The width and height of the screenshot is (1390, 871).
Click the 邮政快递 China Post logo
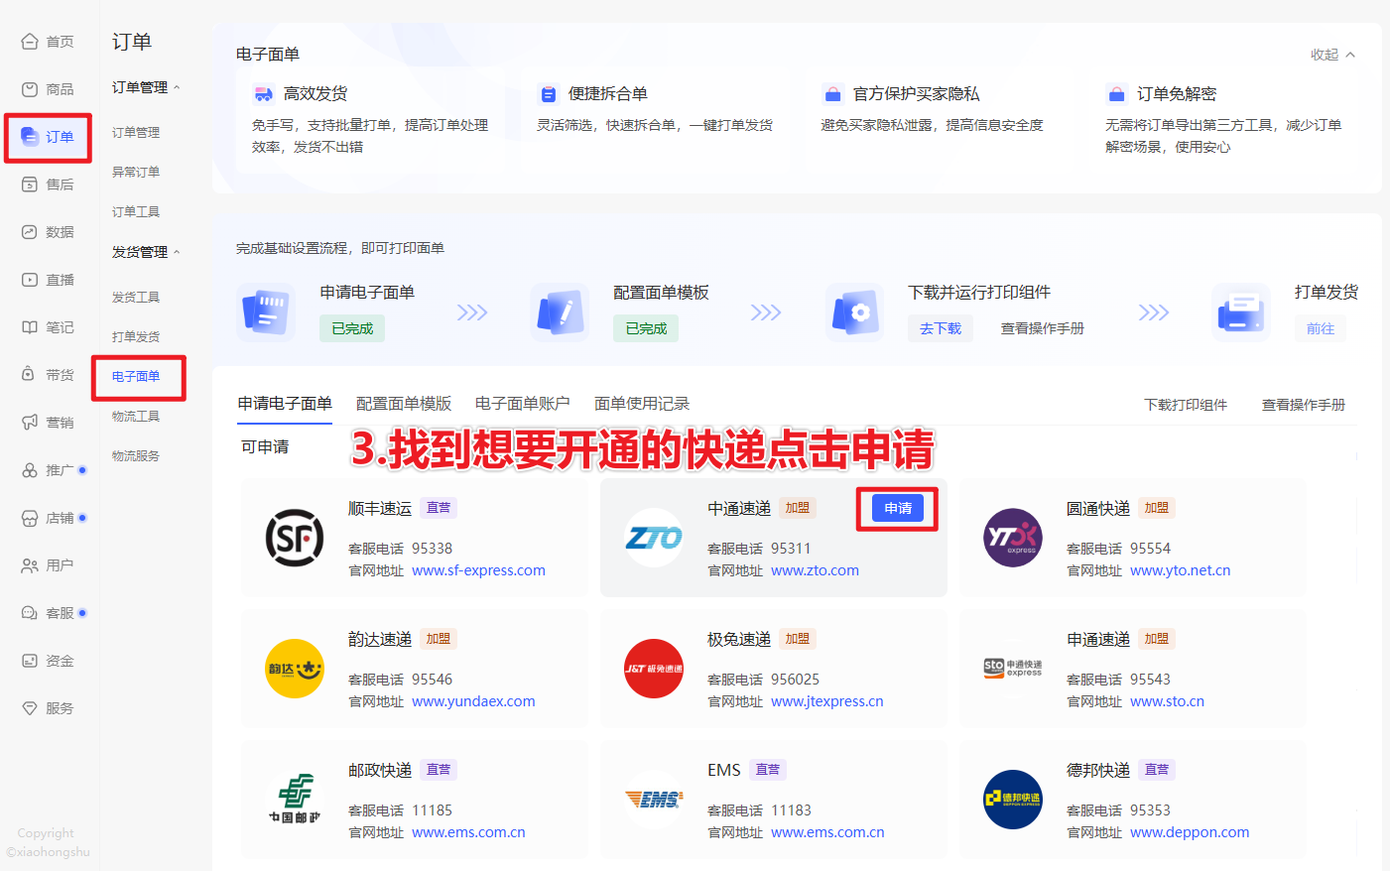pyautogui.click(x=295, y=800)
